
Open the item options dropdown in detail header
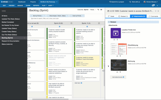click(156, 11)
